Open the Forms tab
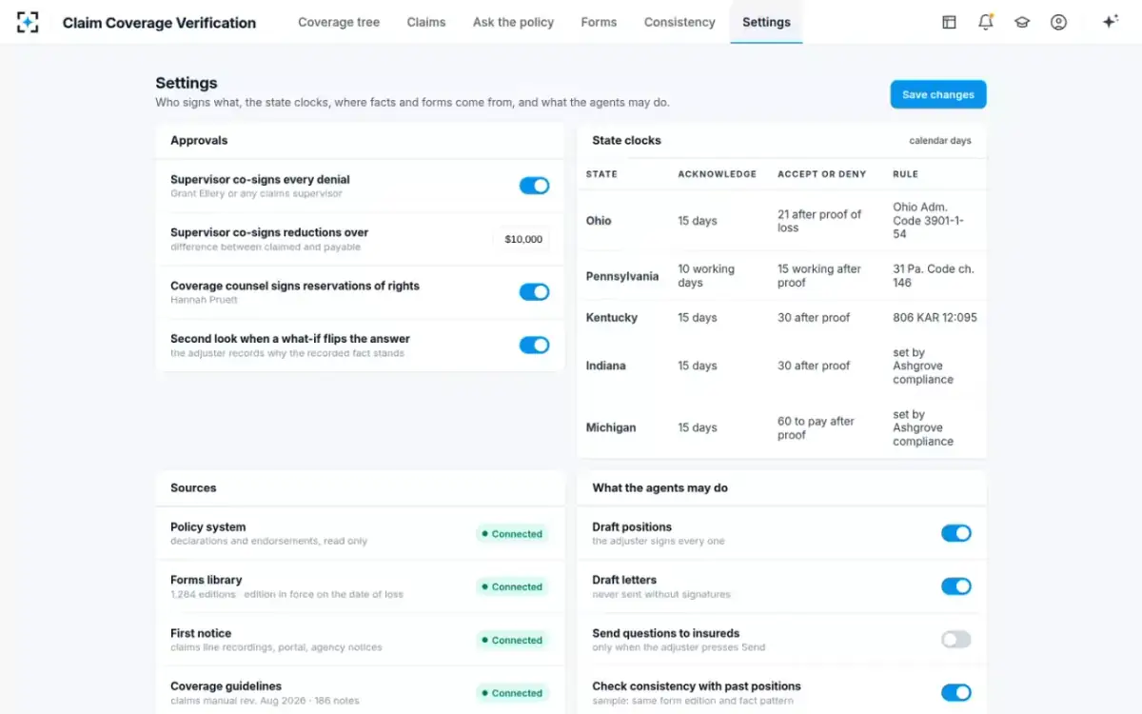The width and height of the screenshot is (1142, 714). pyautogui.click(x=599, y=22)
